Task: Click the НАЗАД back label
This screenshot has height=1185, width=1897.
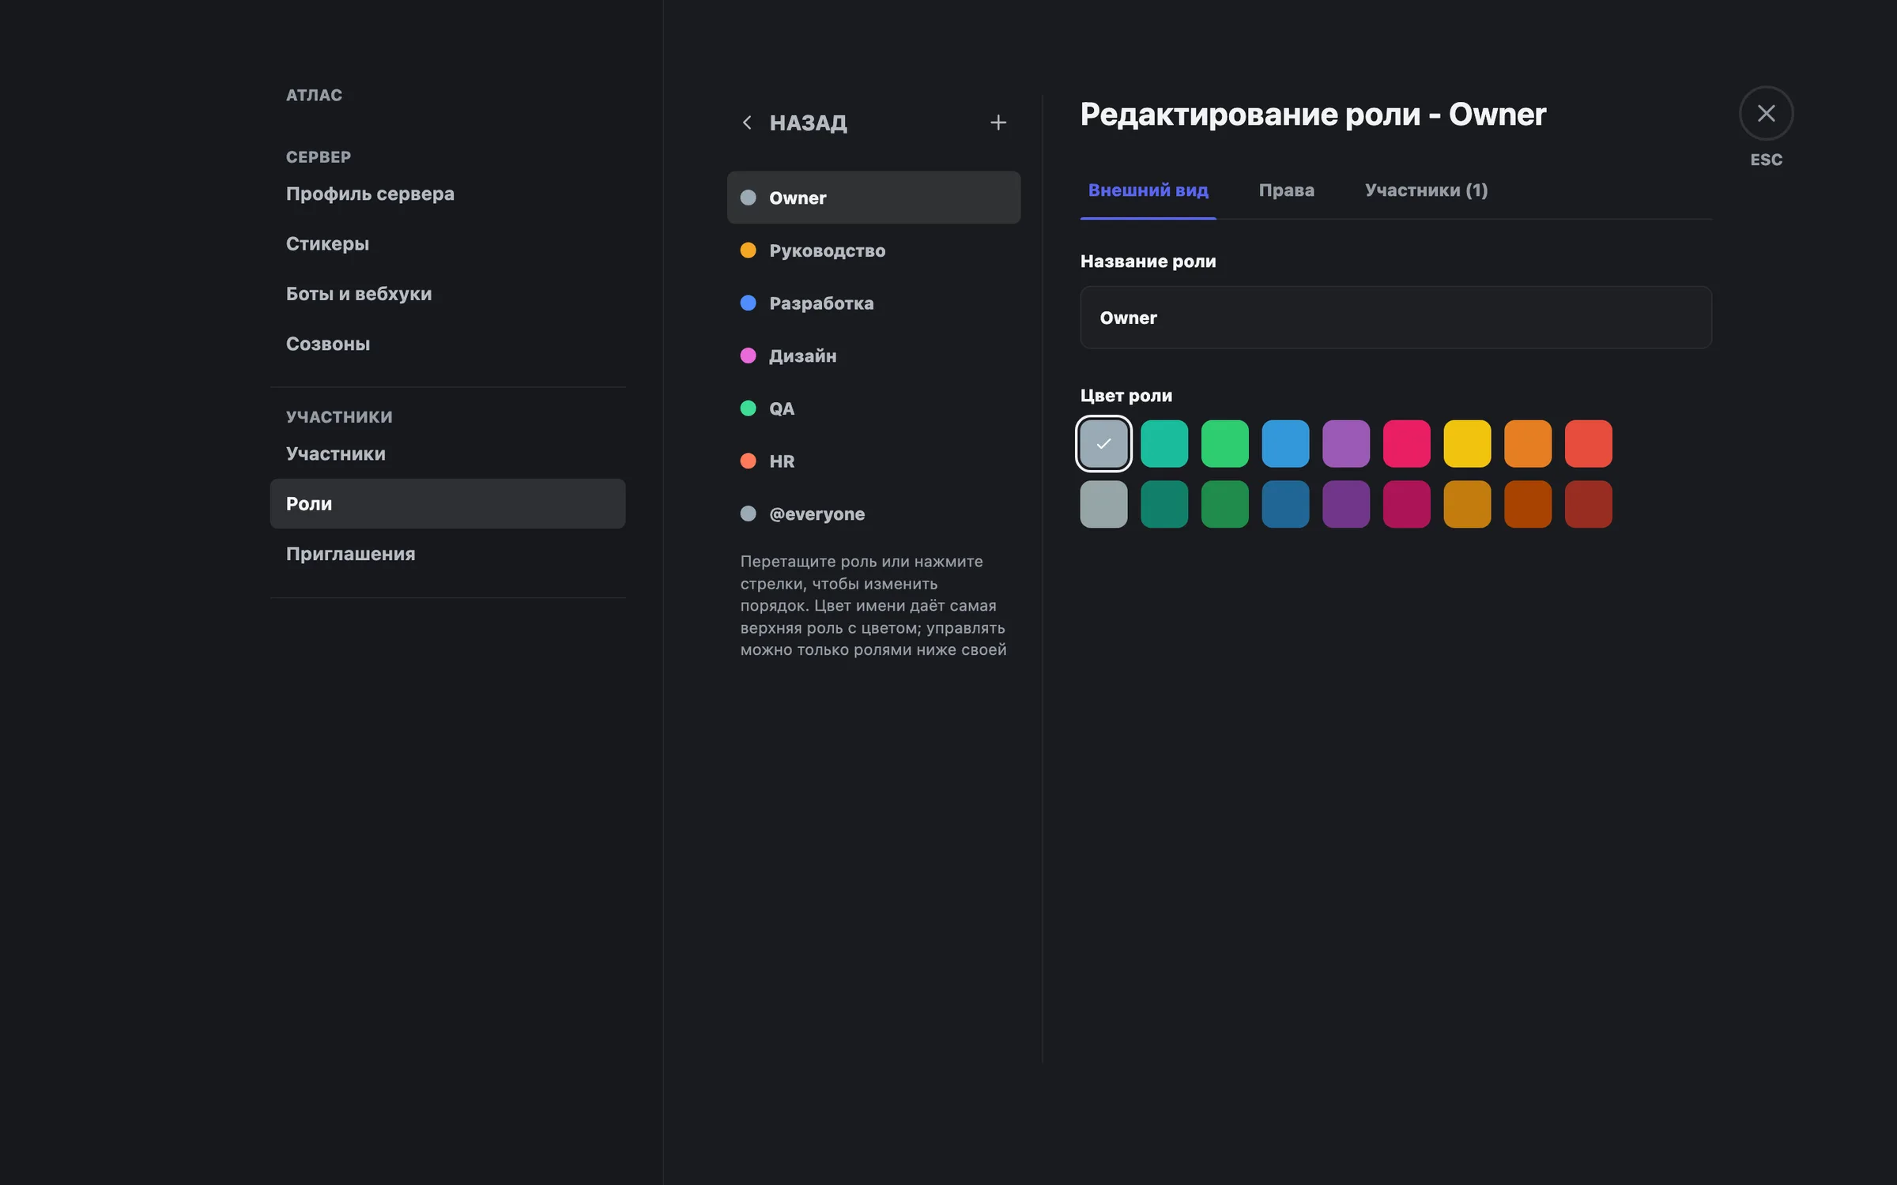Action: coord(808,123)
